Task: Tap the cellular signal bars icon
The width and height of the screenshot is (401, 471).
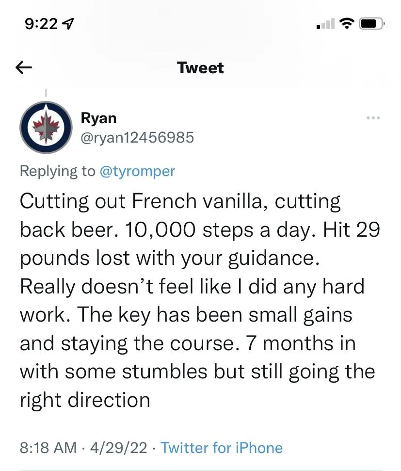Action: tap(325, 23)
